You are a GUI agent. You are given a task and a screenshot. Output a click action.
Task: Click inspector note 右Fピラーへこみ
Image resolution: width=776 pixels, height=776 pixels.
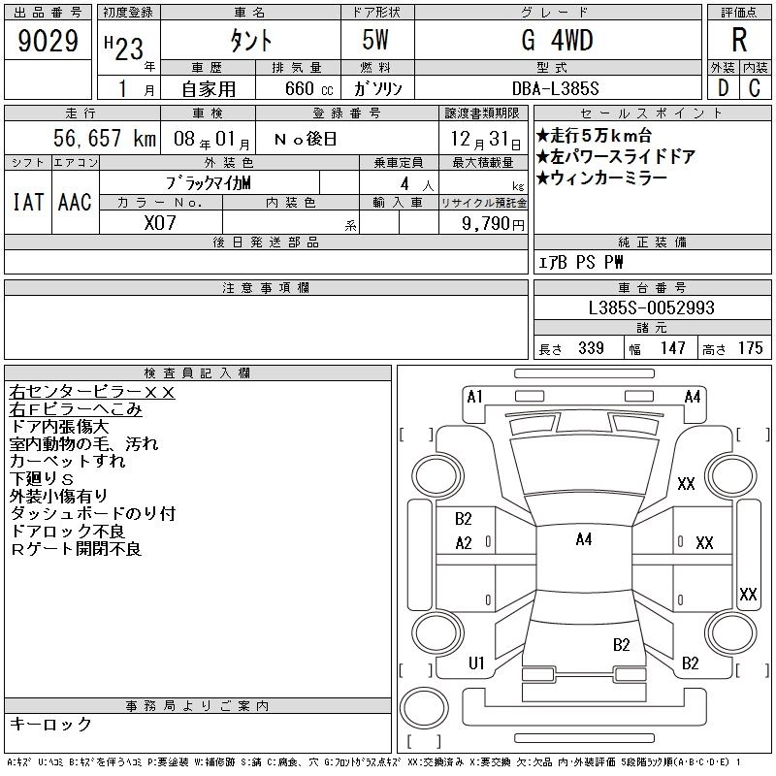[76, 409]
